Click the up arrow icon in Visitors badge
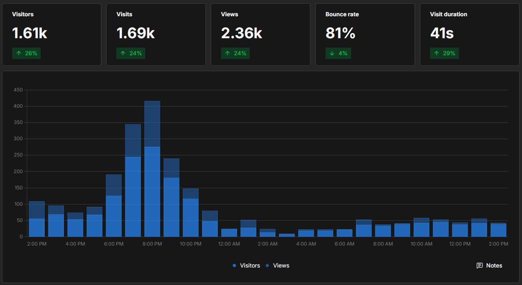522x285 pixels. 18,53
